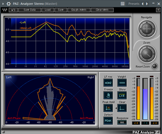This screenshot has height=134, width=162.
Task: Toggle the Freeze hand button
Action: 108,95
